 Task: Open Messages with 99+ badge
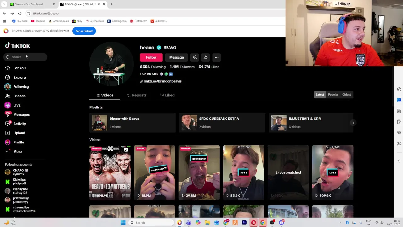17,114
